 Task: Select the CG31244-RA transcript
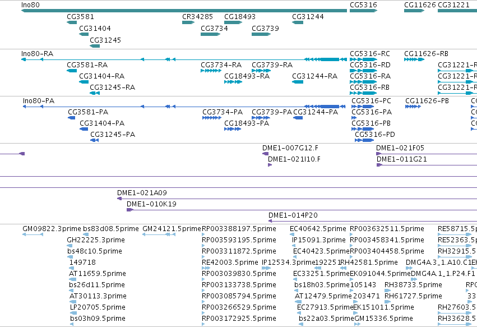[298, 82]
